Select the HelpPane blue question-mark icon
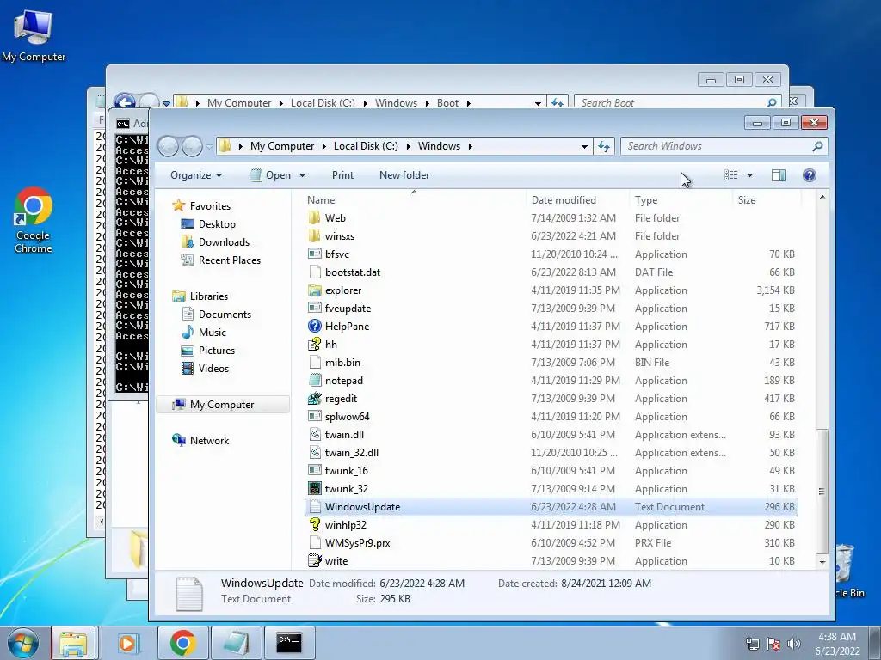The image size is (881, 660). 315,326
